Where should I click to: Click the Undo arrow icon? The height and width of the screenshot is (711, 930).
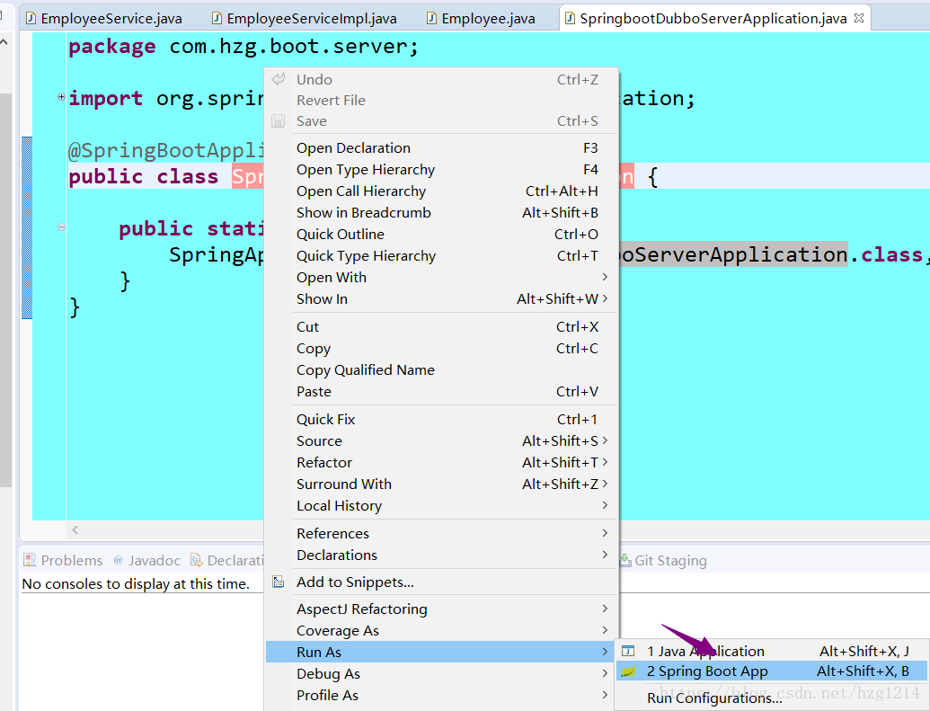click(x=279, y=79)
